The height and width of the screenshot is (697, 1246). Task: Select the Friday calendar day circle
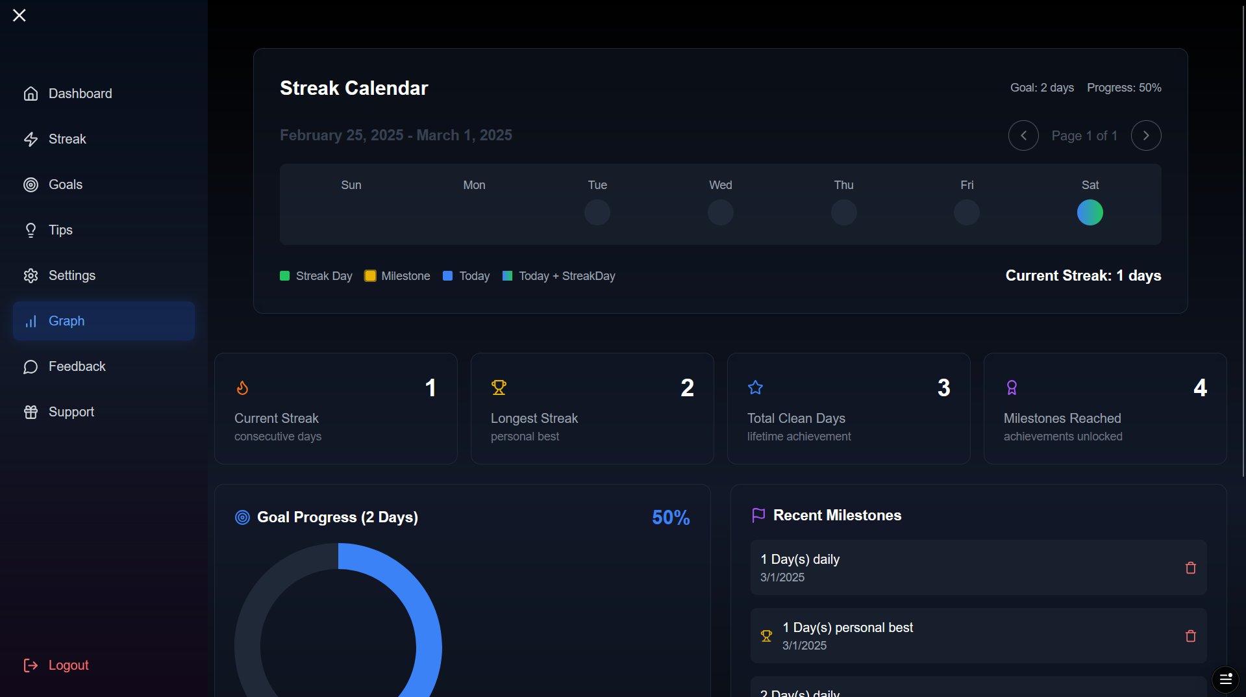(x=967, y=212)
